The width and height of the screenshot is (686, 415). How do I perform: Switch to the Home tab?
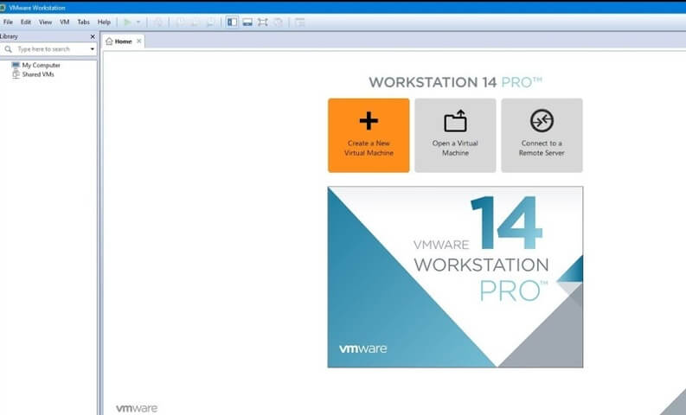tap(123, 41)
